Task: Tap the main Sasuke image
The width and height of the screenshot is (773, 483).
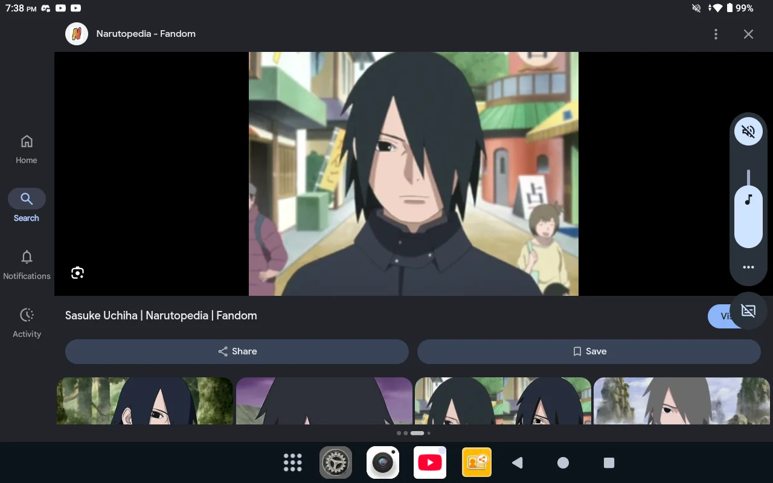Action: pyautogui.click(x=414, y=174)
